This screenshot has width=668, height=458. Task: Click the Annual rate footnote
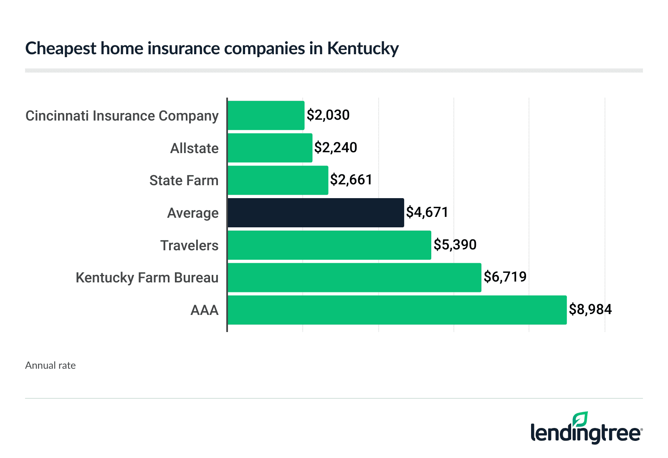[x=51, y=365]
